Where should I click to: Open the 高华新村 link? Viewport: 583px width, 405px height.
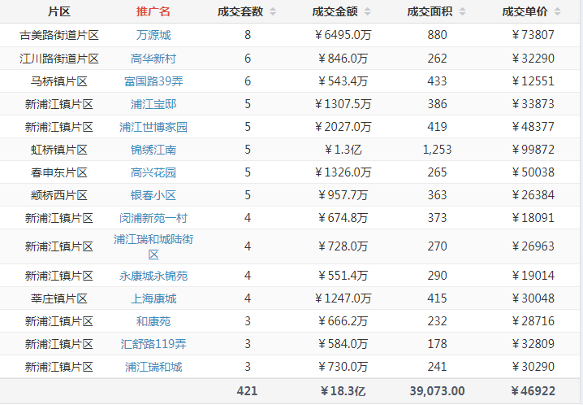pos(153,59)
